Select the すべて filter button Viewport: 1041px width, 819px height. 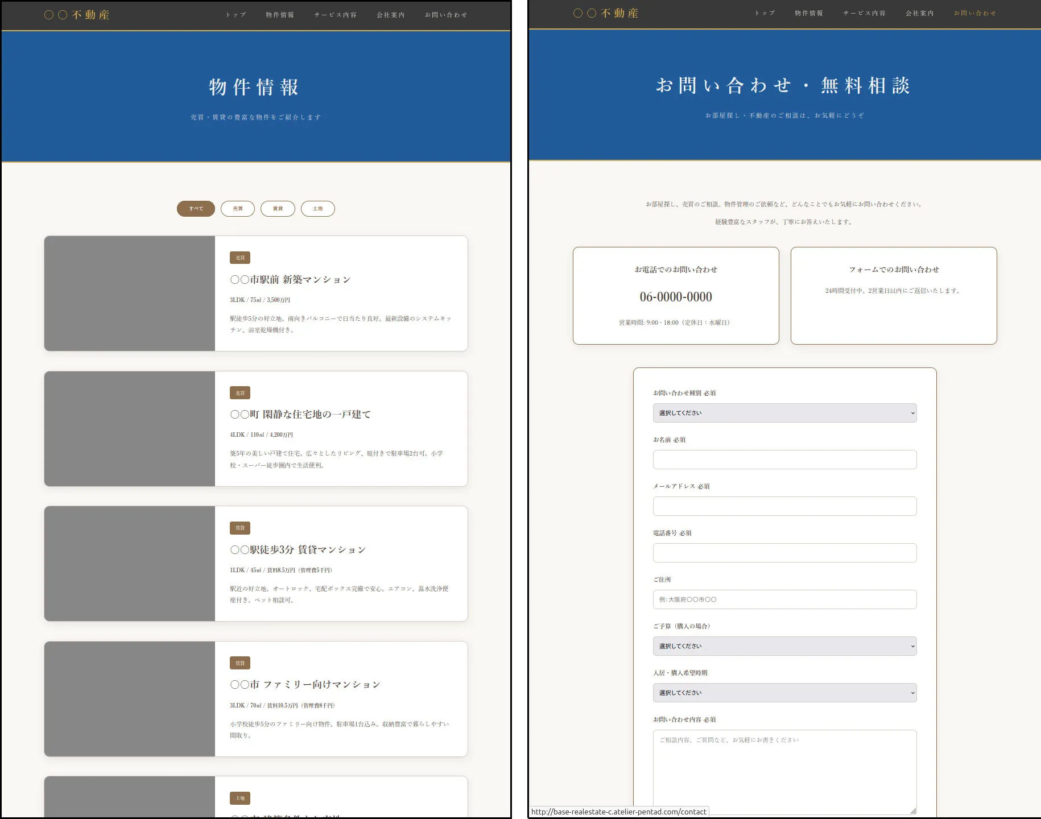click(195, 209)
